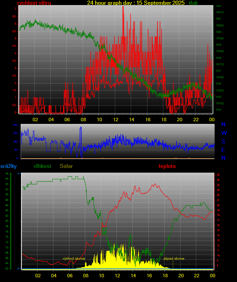The height and width of the screenshot is (282, 237).
Task: Select the green 'vlhkost' humidity legend label
Action: [42, 166]
